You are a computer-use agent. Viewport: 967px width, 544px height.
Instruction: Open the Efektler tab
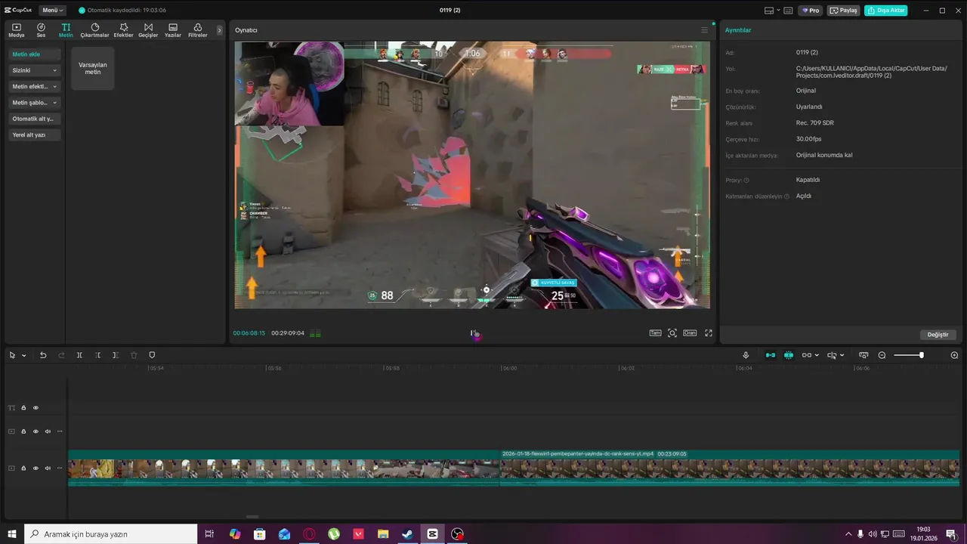(123, 30)
